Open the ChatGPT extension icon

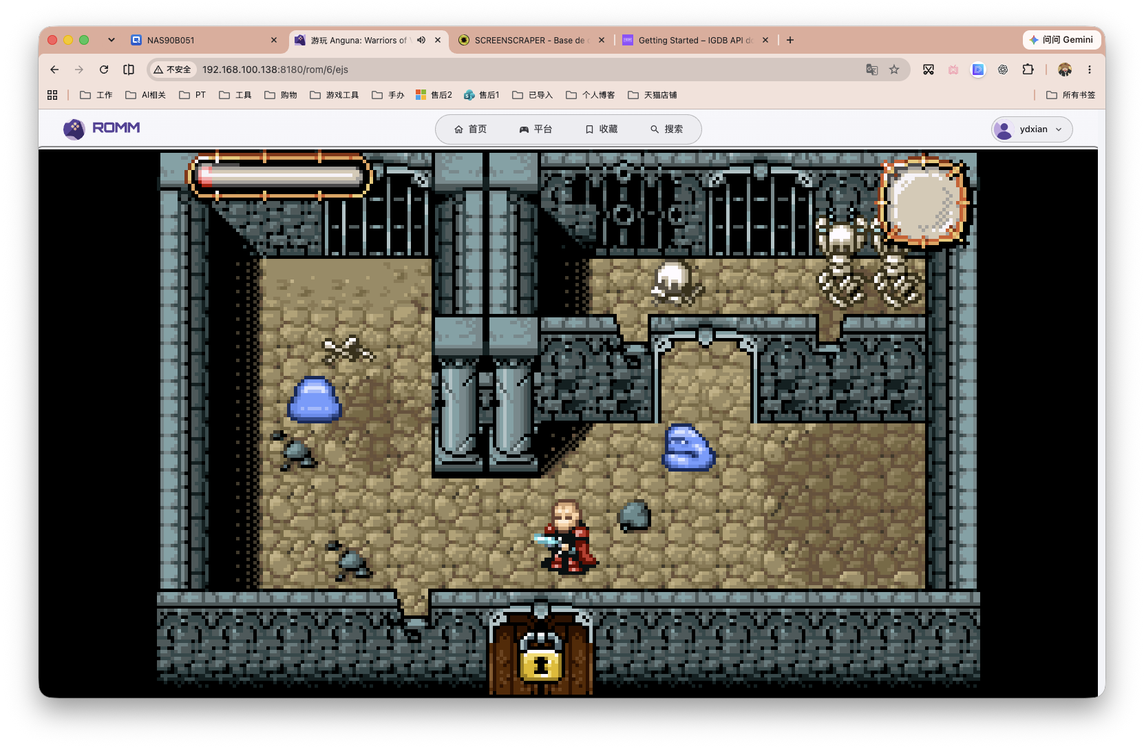[1003, 70]
